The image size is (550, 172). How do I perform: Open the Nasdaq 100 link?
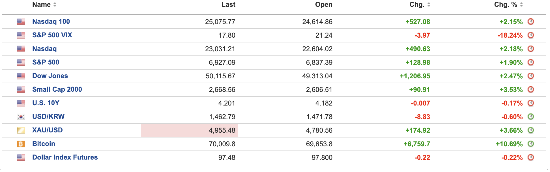[x=51, y=22]
